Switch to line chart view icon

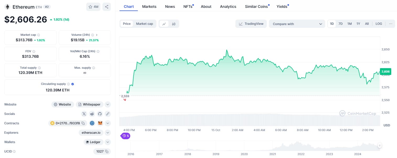point(164,24)
